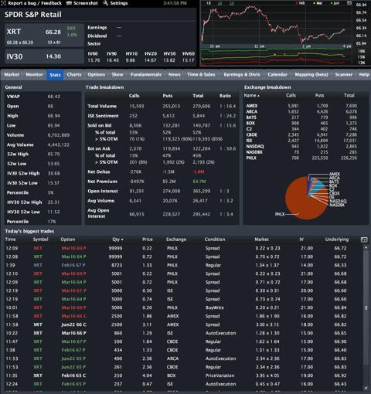This screenshot has width=371, height=394.
Task: Toggle the Jun legend on the chart
Action: (x=335, y=3)
